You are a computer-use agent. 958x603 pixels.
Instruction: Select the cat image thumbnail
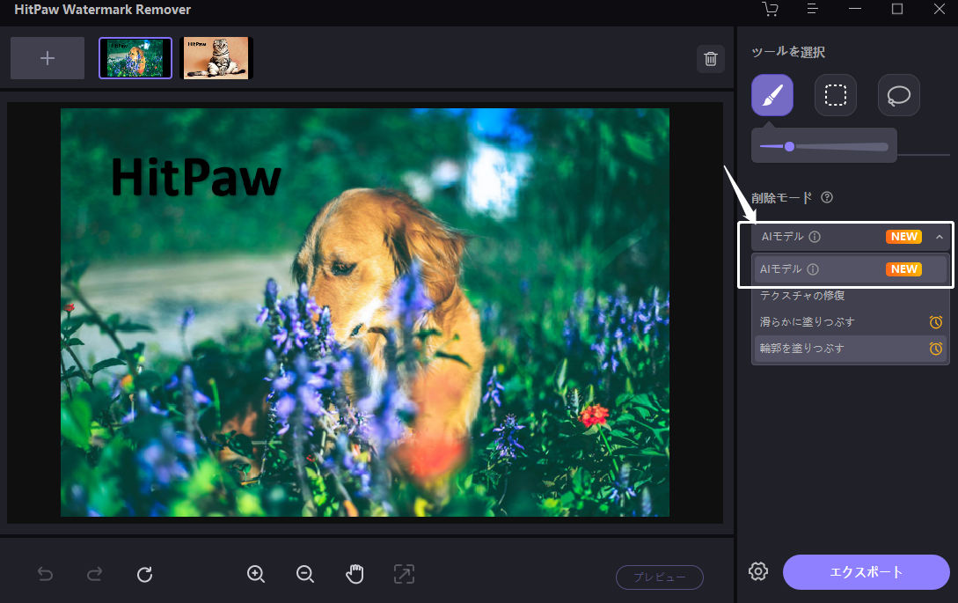pos(216,58)
